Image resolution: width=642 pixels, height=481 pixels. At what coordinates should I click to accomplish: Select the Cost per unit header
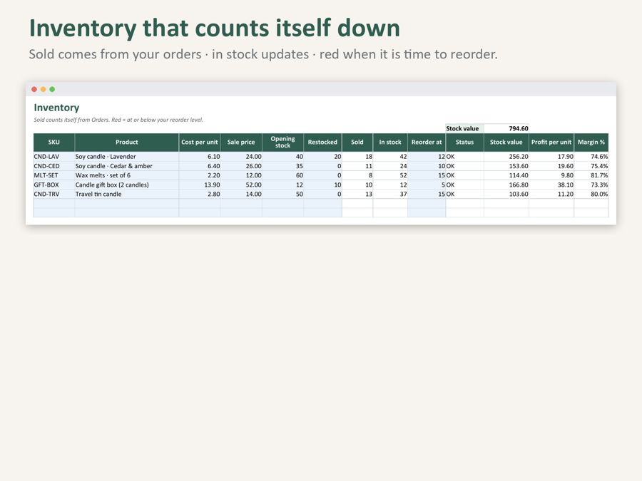200,143
